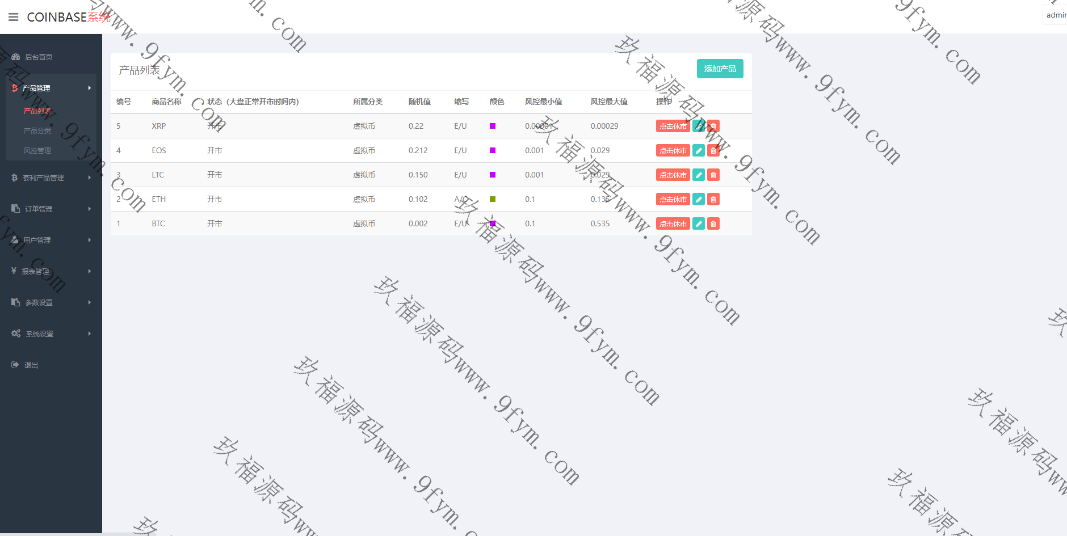Switch BTC to closed using 点击休市

pyautogui.click(x=673, y=223)
